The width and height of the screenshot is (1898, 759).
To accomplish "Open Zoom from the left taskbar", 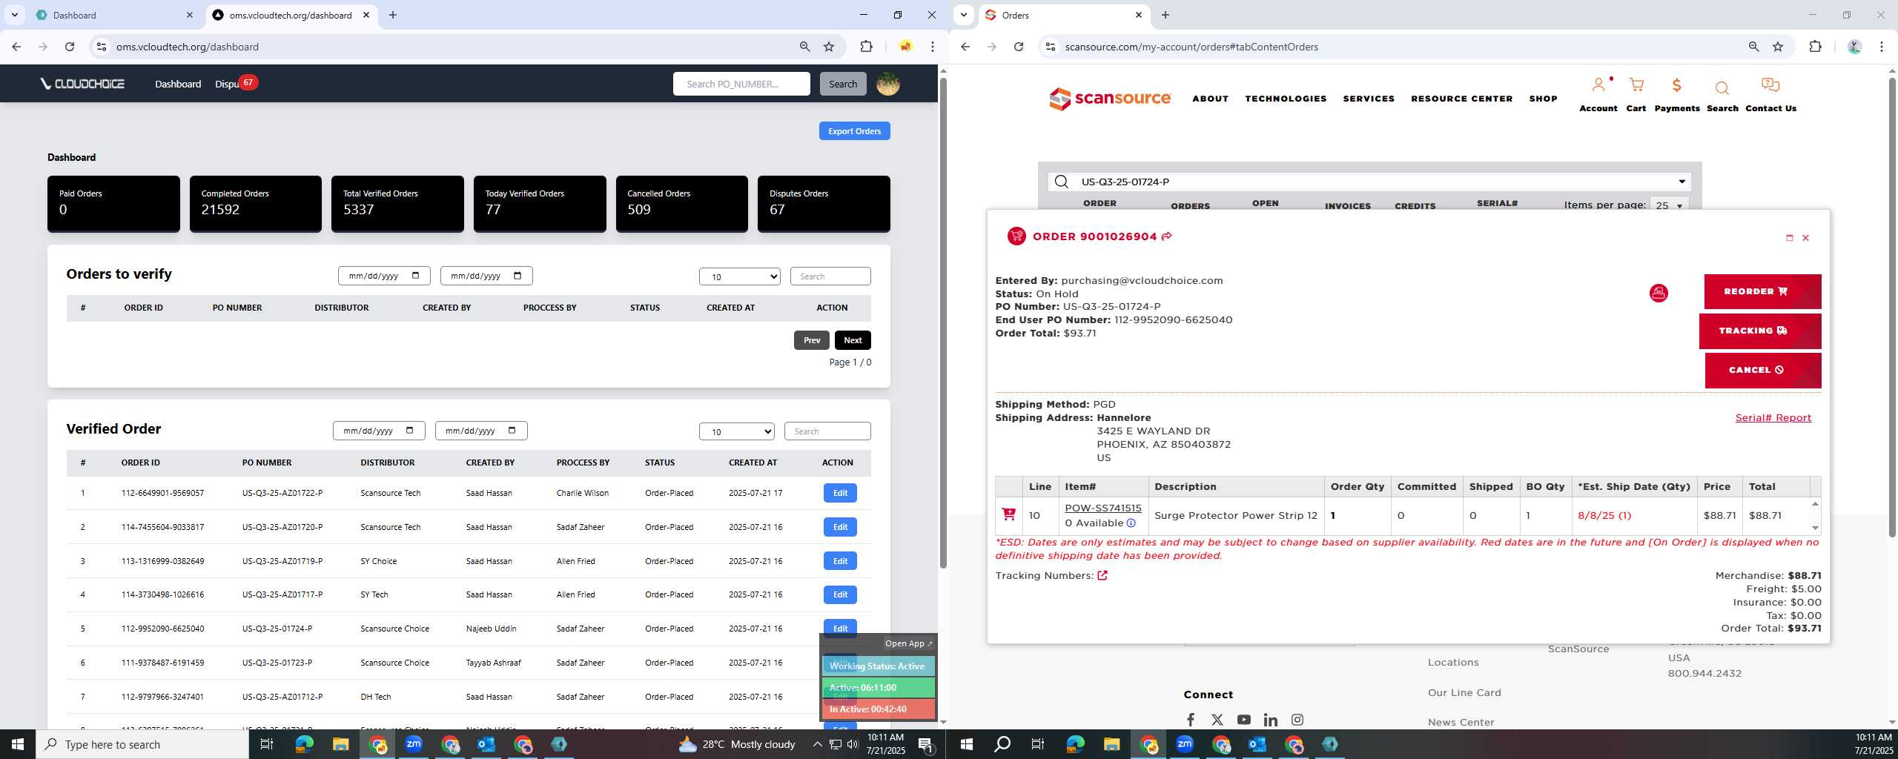I will pyautogui.click(x=414, y=744).
